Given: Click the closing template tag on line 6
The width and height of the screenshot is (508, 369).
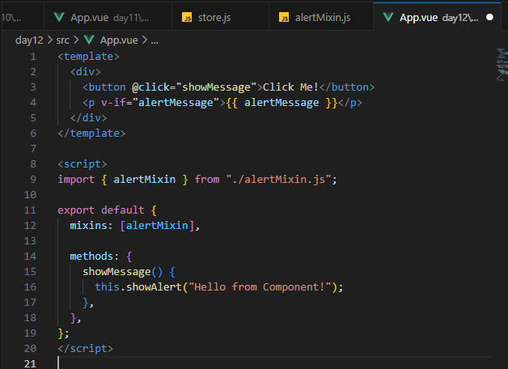Looking at the screenshot, I should point(91,134).
